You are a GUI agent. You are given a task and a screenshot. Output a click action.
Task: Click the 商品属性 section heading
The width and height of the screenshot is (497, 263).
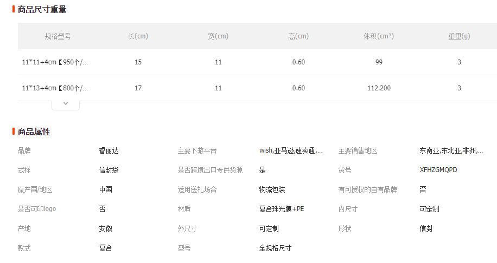coord(34,131)
